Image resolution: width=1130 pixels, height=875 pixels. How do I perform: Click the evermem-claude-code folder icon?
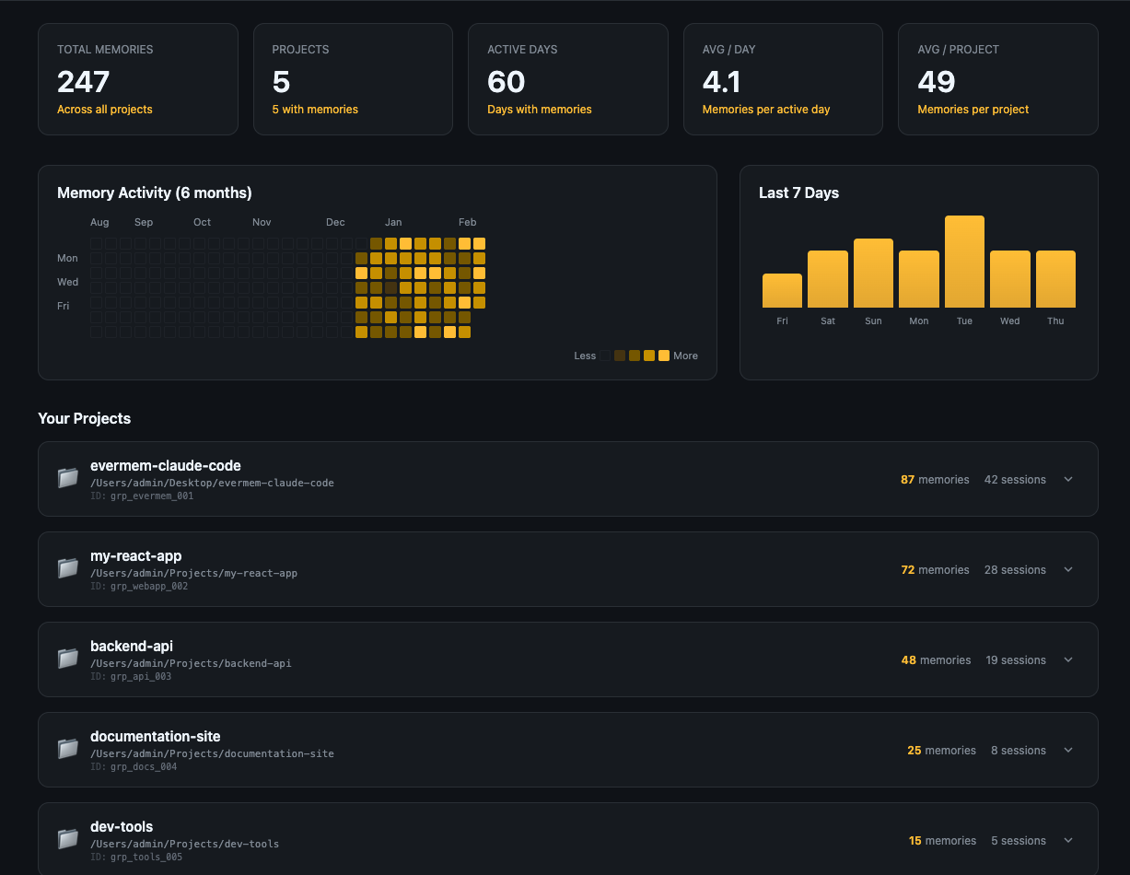pos(68,478)
